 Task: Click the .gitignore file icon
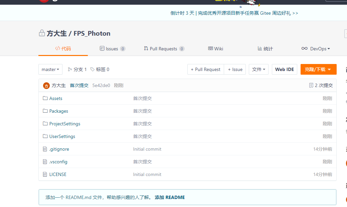[45, 149]
